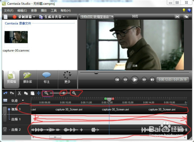Open the 生成并共享 dropdown arrow
Screen dimensions: 194x142
[64, 17]
